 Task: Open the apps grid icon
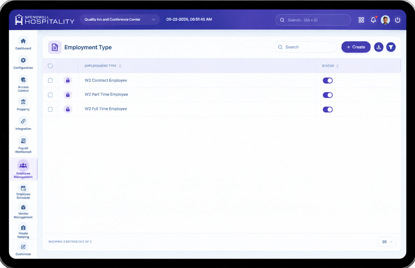click(x=361, y=20)
